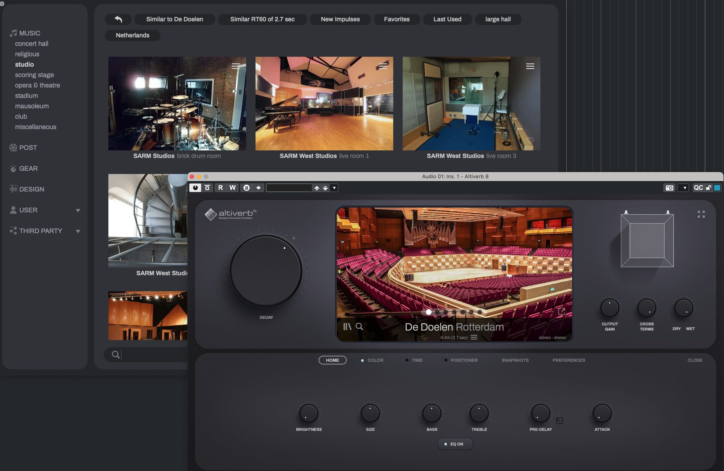Click New Impulses filter button
This screenshot has height=471, width=724.
[340, 19]
